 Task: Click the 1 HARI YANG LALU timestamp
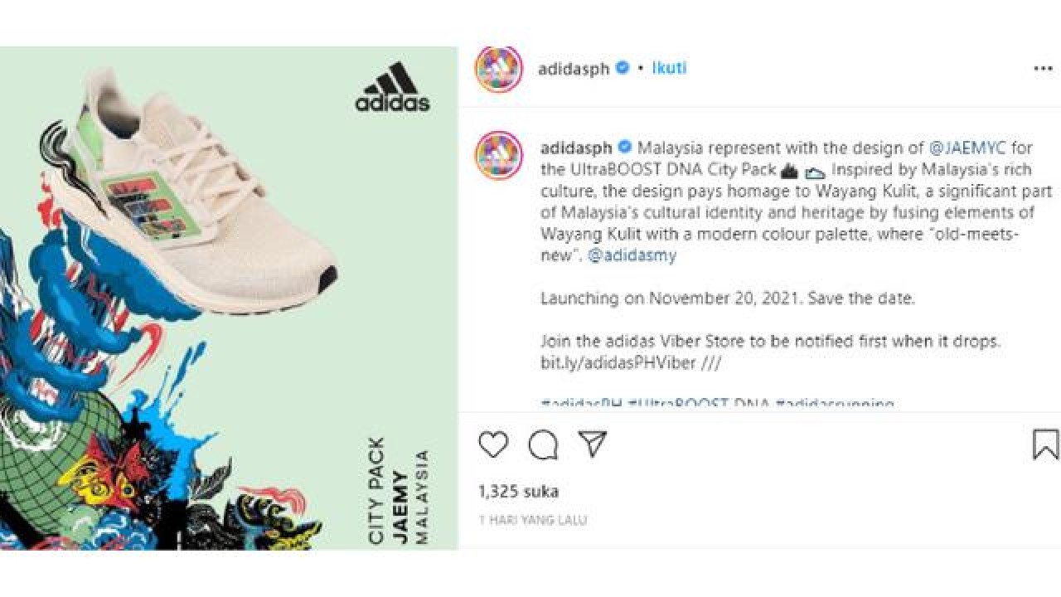[535, 520]
